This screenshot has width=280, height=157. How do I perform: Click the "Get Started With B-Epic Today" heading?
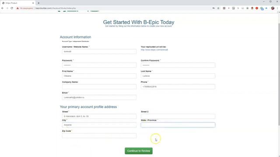[x=139, y=22]
